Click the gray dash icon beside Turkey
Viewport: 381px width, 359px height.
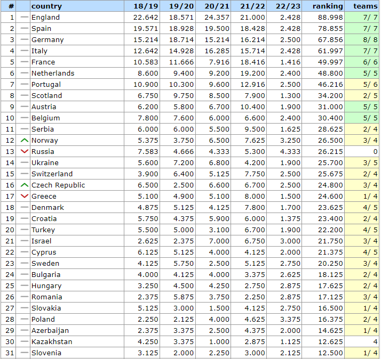[x=25, y=230]
